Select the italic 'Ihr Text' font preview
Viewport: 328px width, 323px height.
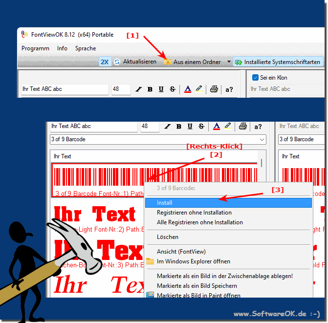pyautogui.click(x=99, y=285)
